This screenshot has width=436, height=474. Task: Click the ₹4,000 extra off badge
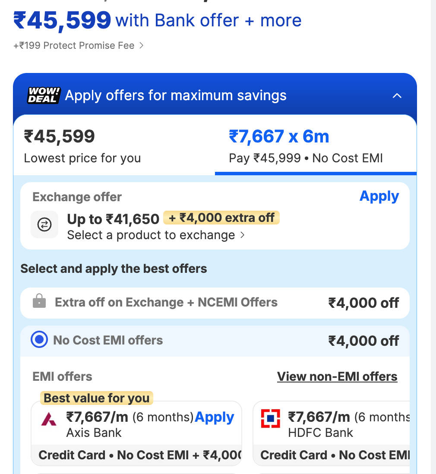coord(221,218)
